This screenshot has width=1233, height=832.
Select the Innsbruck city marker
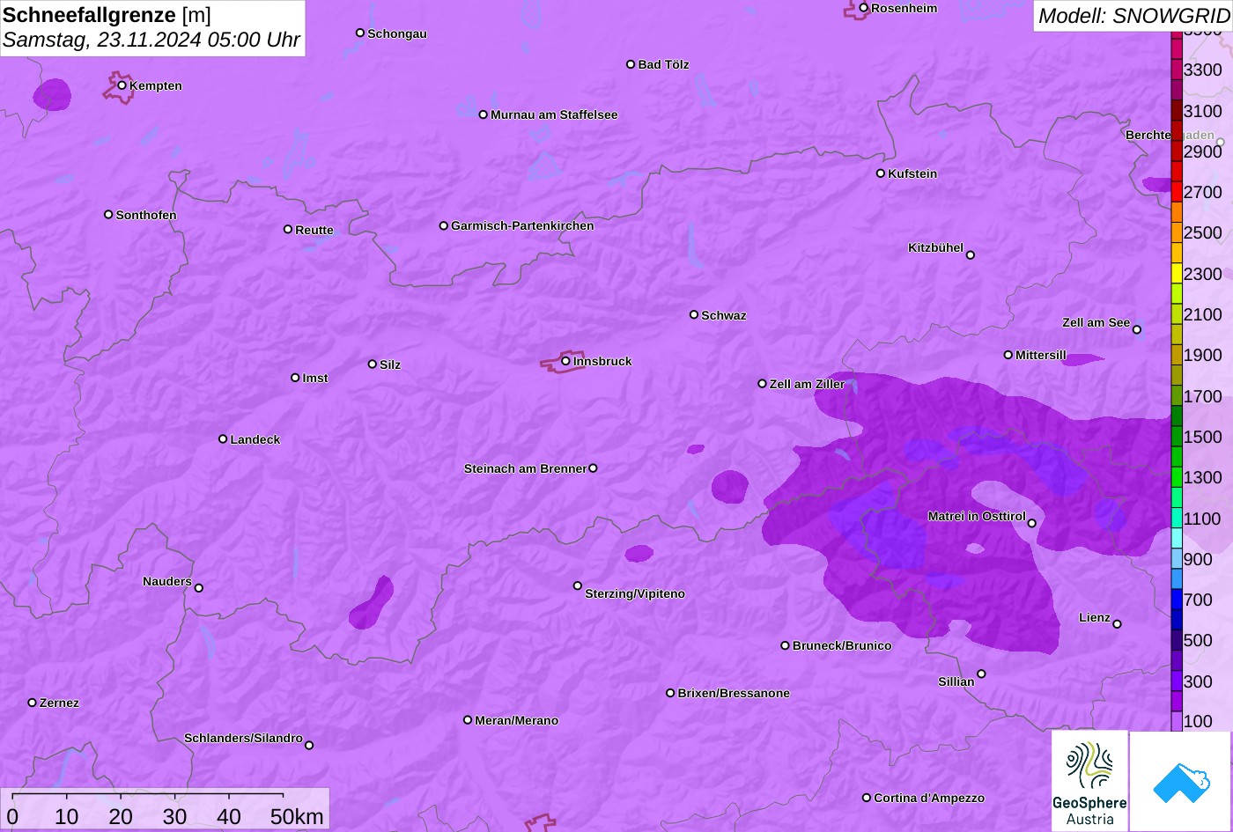pyautogui.click(x=565, y=361)
